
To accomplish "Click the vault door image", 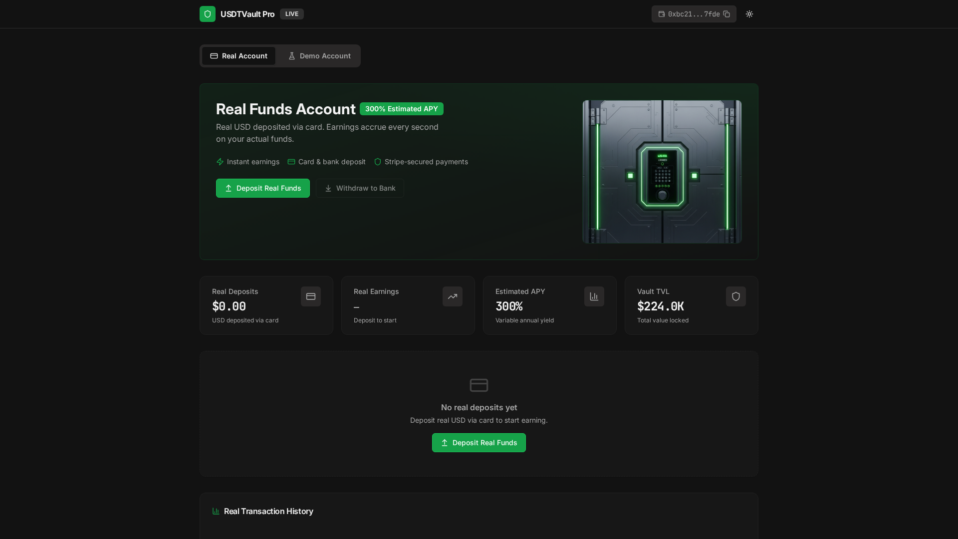I will tap(661, 172).
